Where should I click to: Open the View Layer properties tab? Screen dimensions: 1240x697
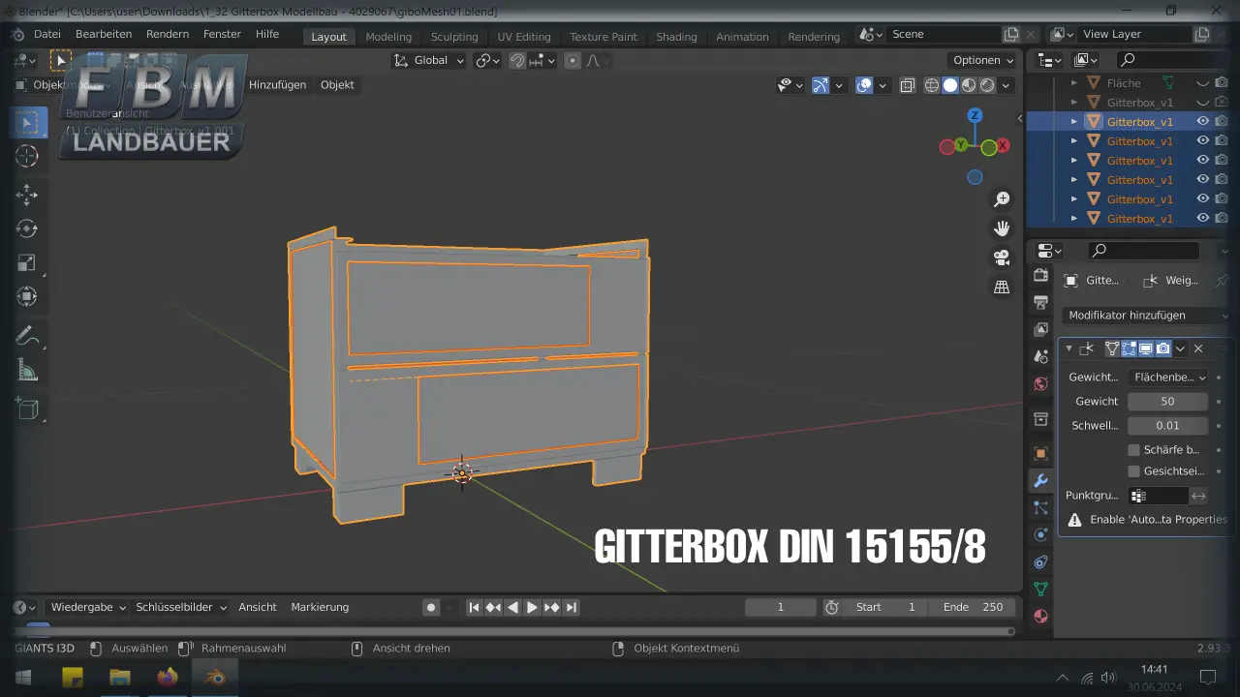[1041, 330]
